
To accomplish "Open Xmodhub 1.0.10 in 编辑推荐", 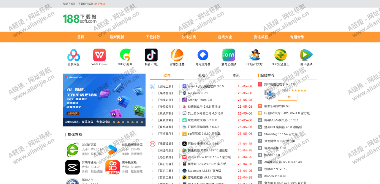I will click(x=275, y=176).
